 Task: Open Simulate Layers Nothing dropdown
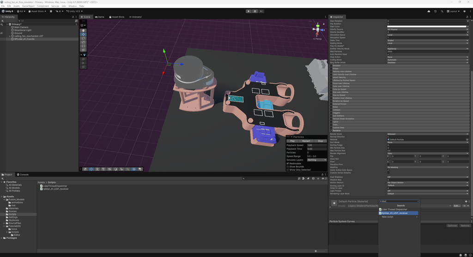(x=317, y=160)
